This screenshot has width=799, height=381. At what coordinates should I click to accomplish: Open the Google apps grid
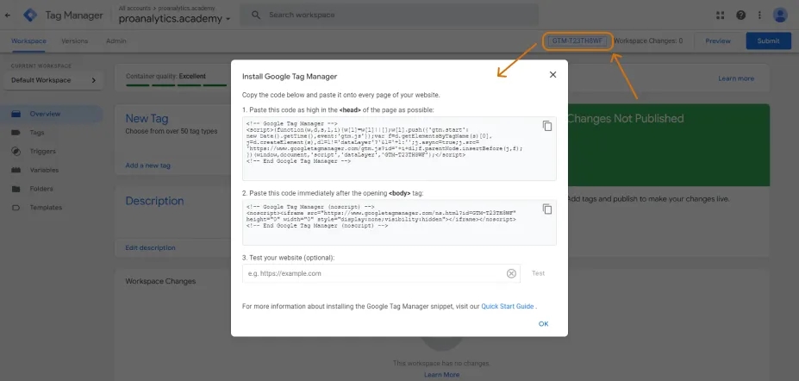pos(720,15)
